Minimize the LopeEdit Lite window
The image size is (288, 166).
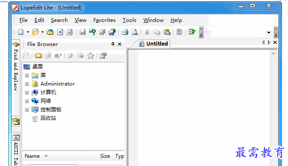point(241,6)
